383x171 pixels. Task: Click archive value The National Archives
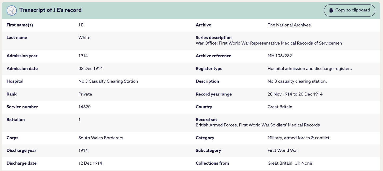click(x=289, y=25)
